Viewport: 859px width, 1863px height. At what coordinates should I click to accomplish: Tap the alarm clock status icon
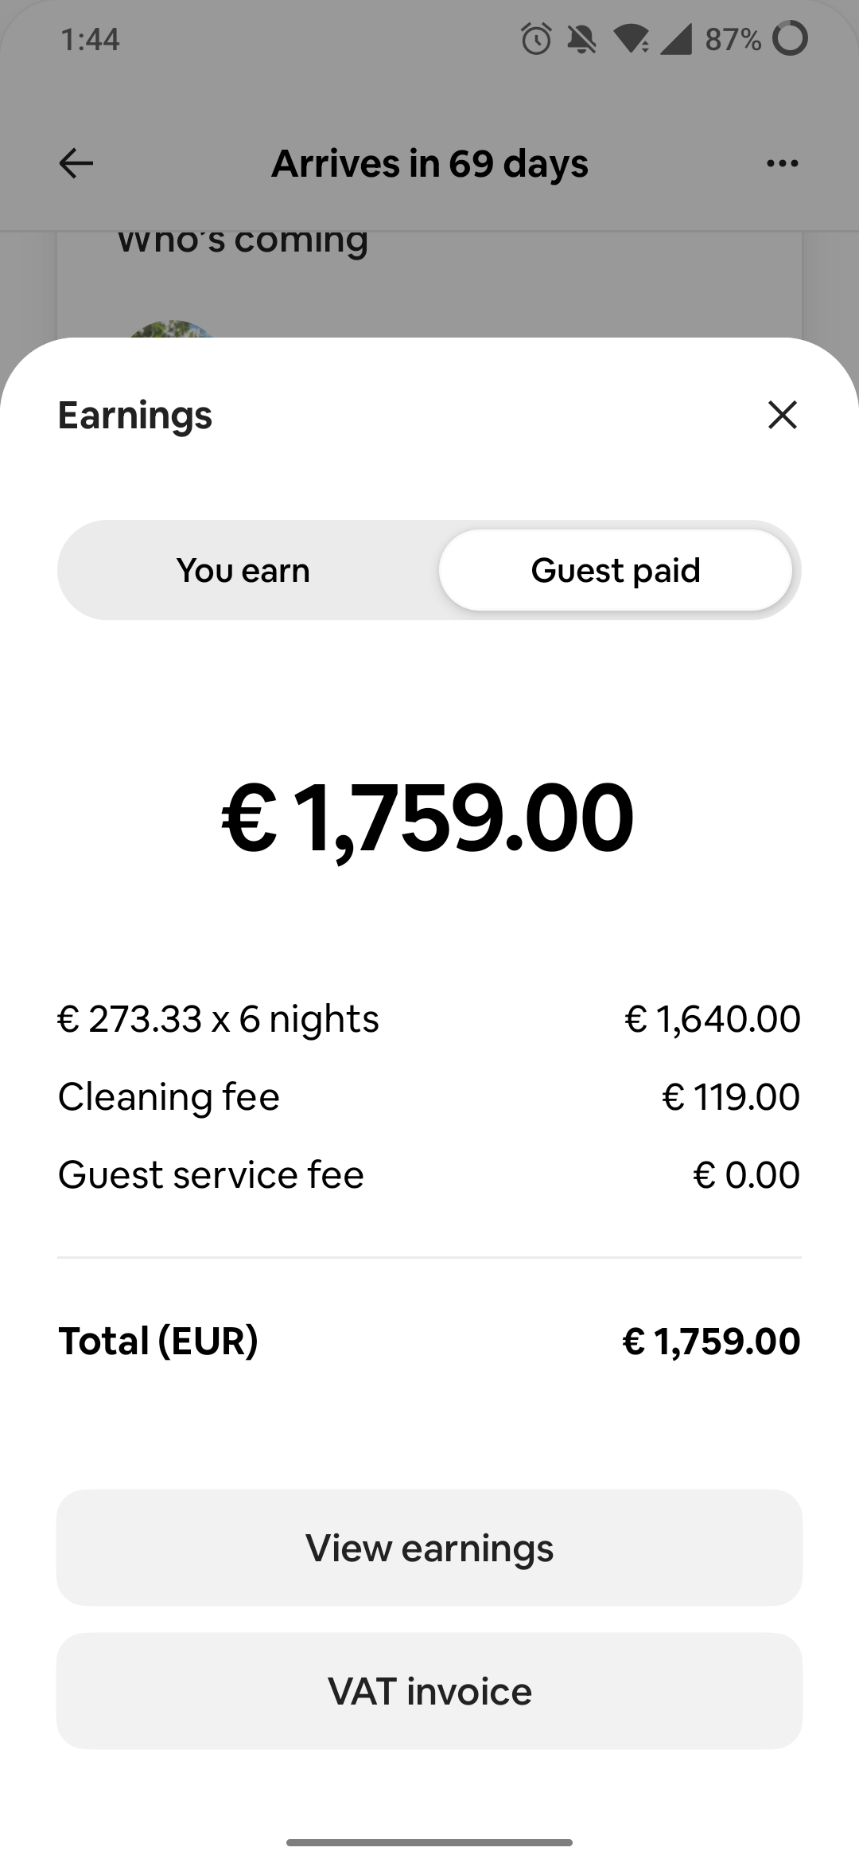click(536, 39)
